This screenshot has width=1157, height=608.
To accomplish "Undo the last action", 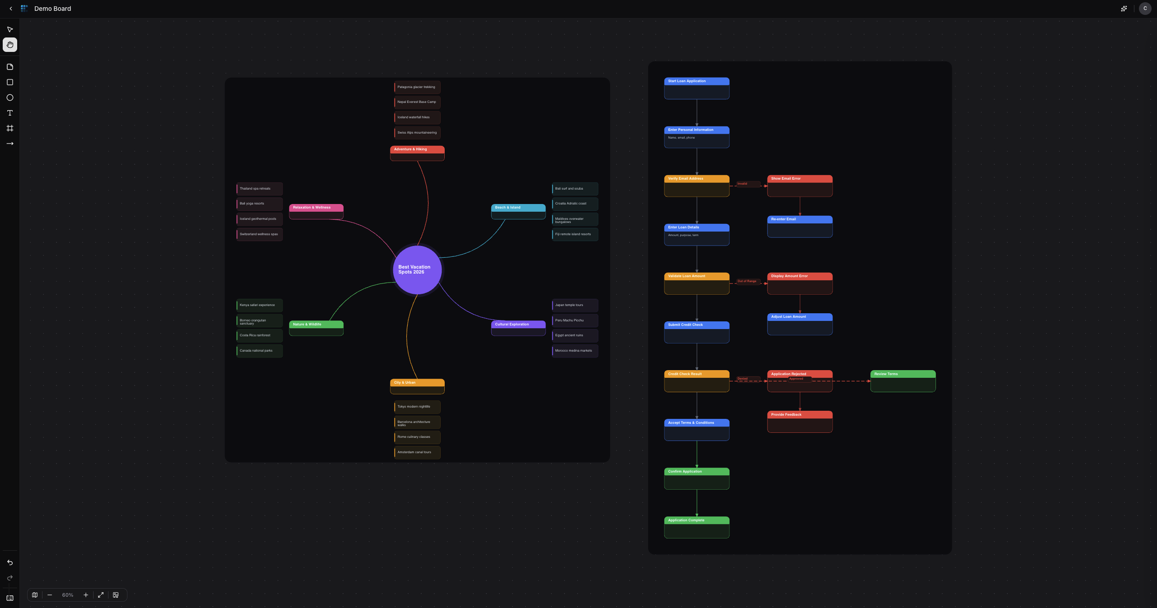I will coord(10,562).
